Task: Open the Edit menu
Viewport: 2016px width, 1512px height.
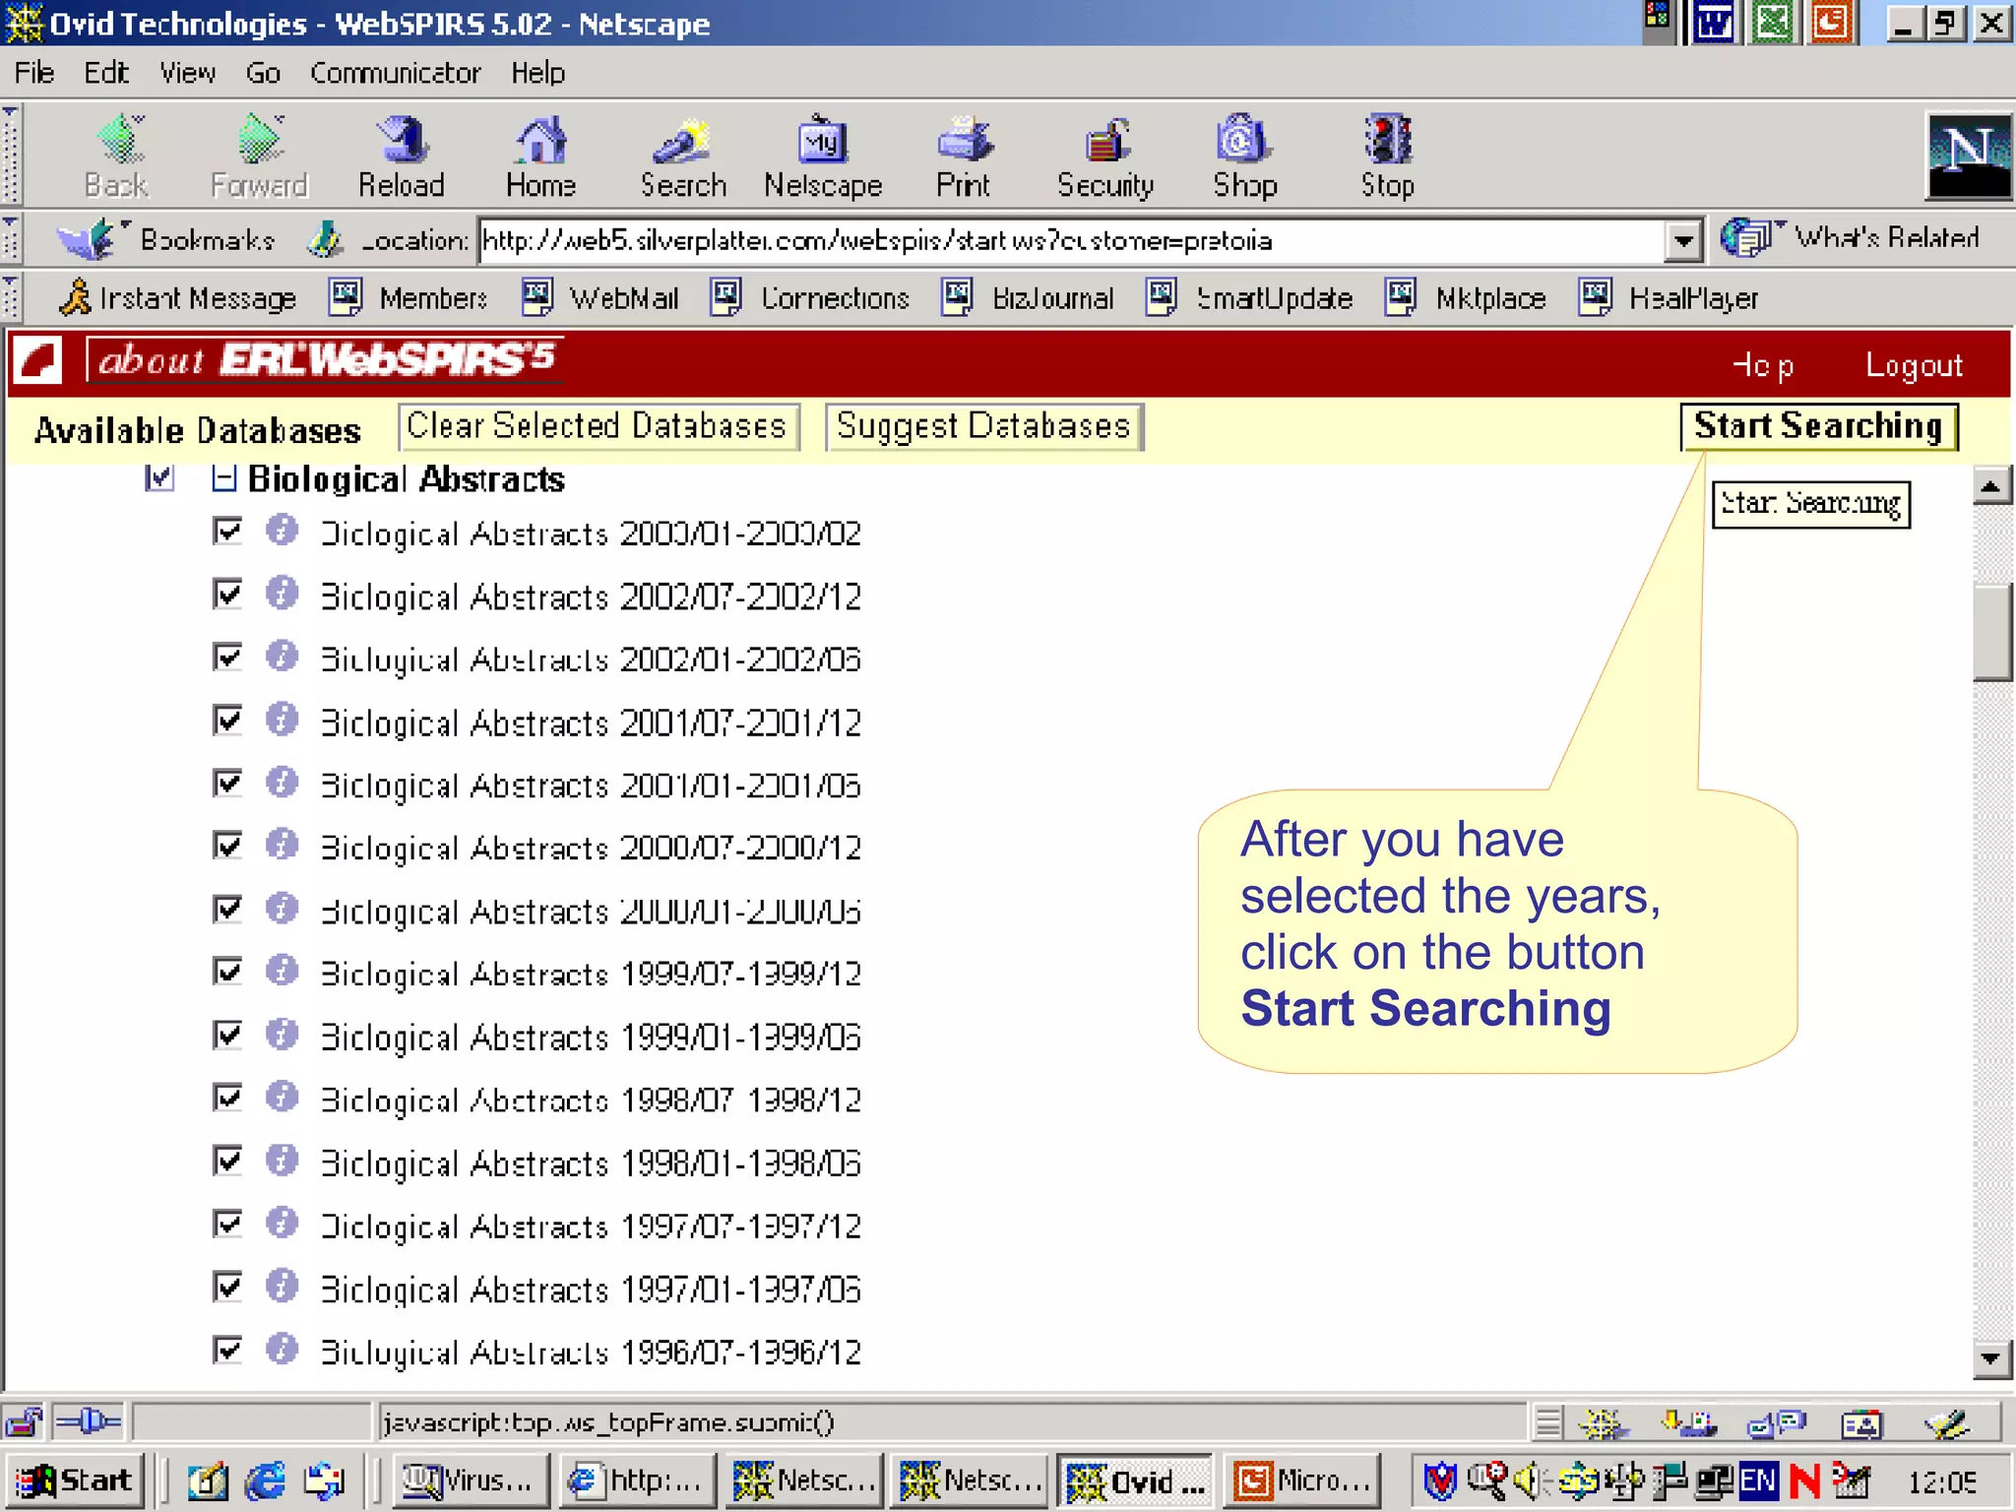Action: [106, 73]
